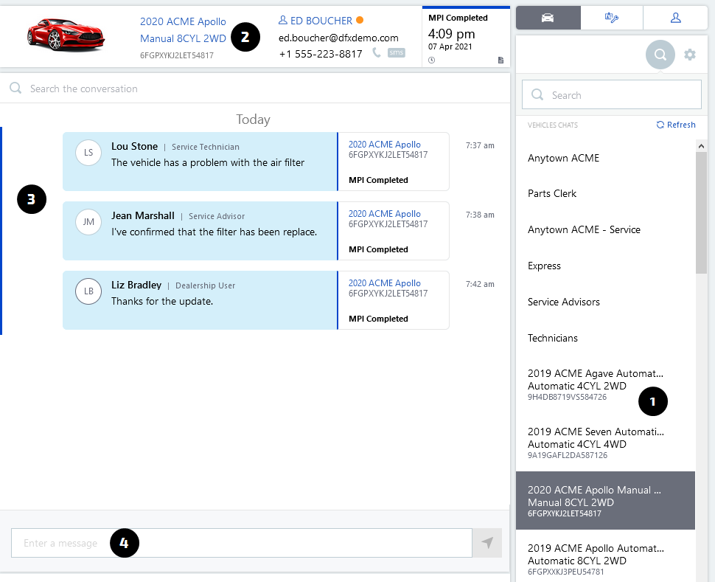Open the Technicians chat
Screen dimensions: 715x582
552,338
